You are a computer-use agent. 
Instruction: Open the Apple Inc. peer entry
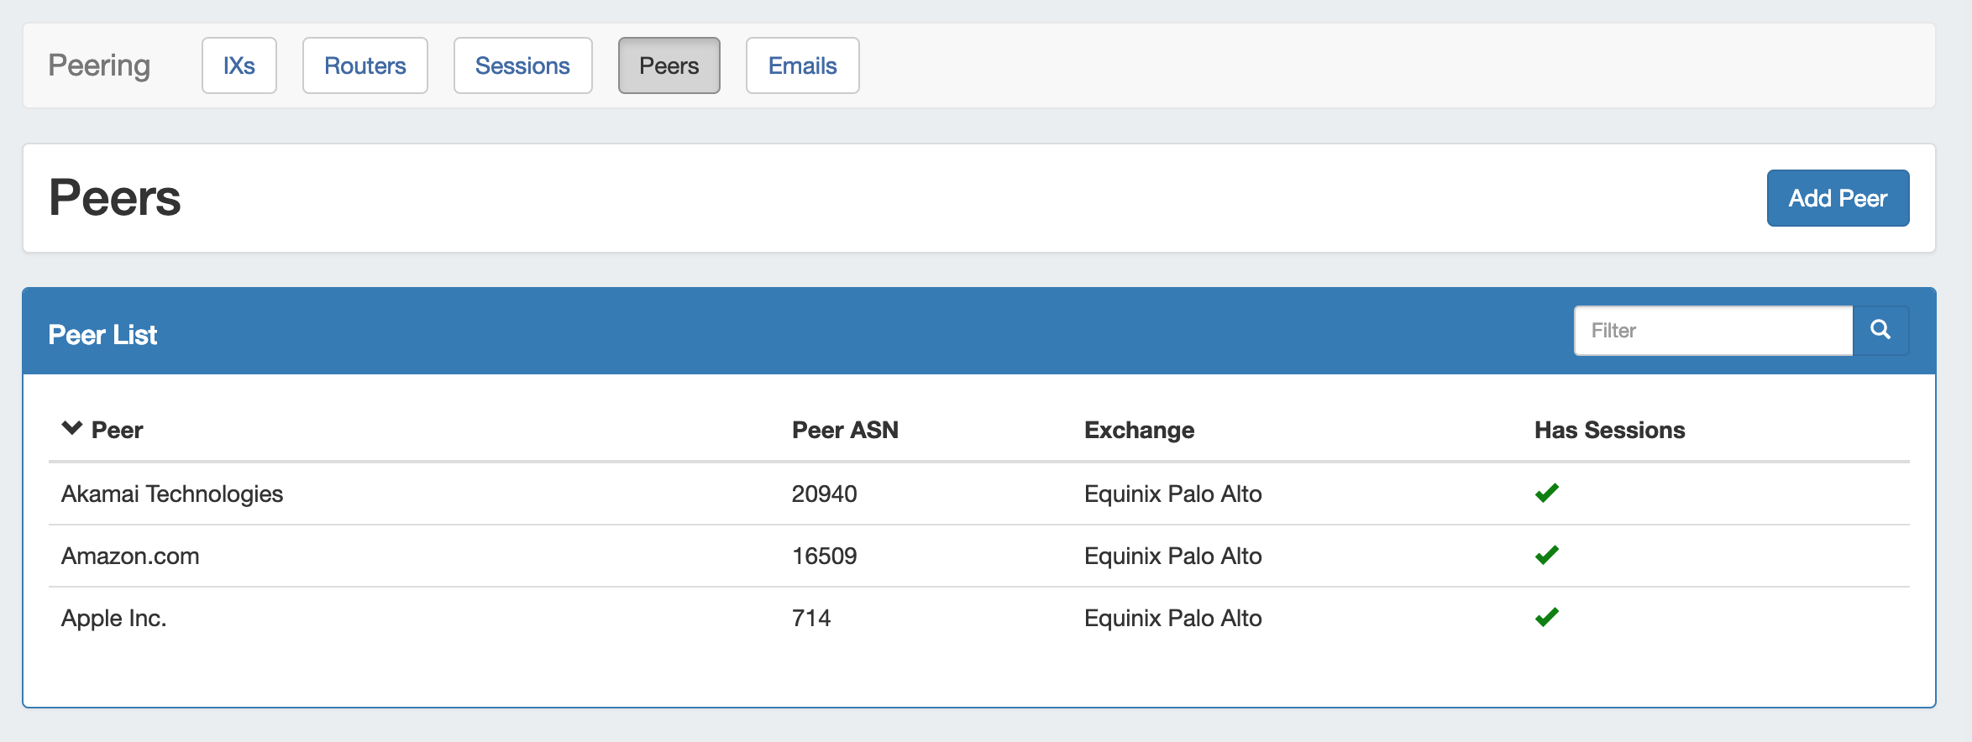114,618
